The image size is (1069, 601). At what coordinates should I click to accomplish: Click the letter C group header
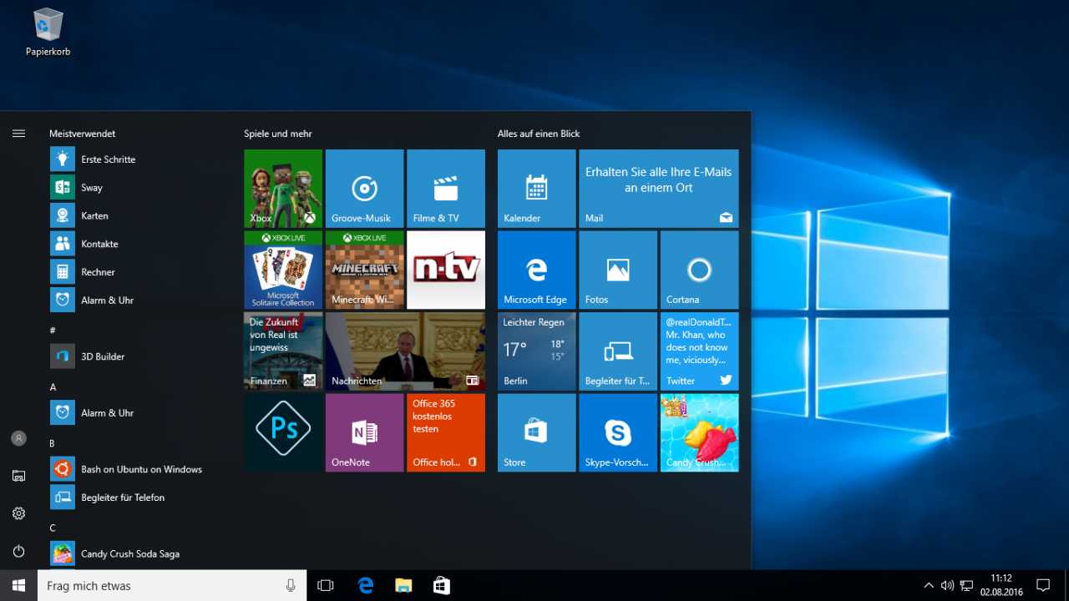tap(53, 528)
